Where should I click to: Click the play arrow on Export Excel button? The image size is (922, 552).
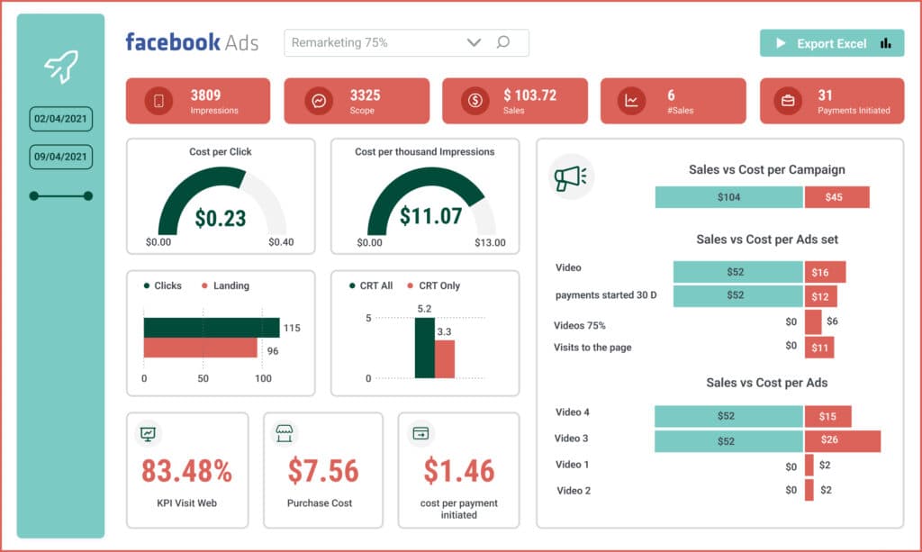[x=781, y=43]
